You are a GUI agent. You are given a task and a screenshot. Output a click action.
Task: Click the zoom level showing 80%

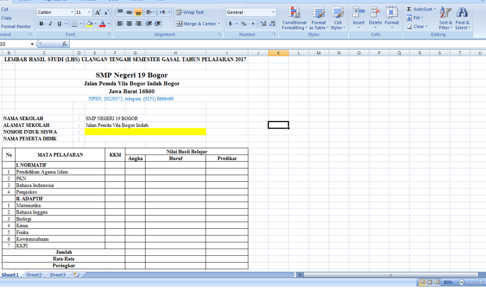[447, 282]
